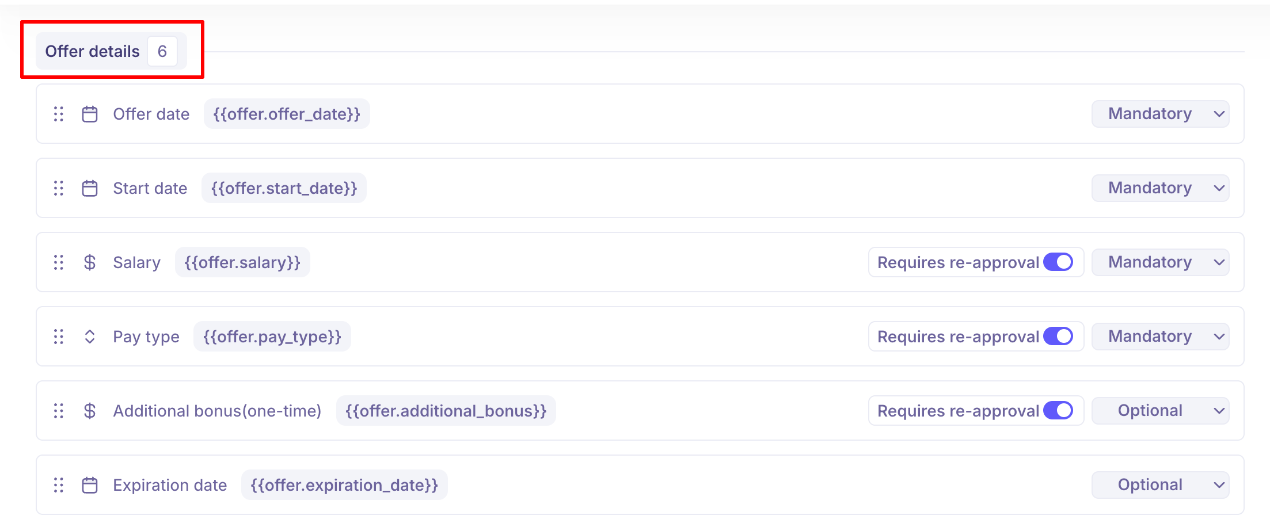Click the calendar icon beside Expiration date
The width and height of the screenshot is (1270, 527).
[90, 485]
